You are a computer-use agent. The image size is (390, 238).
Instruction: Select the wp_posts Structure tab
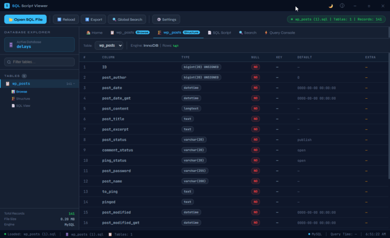click(x=179, y=33)
